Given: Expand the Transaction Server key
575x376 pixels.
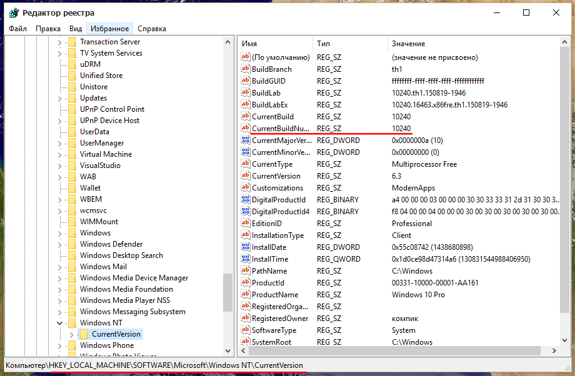Looking at the screenshot, I should pyautogui.click(x=60, y=42).
